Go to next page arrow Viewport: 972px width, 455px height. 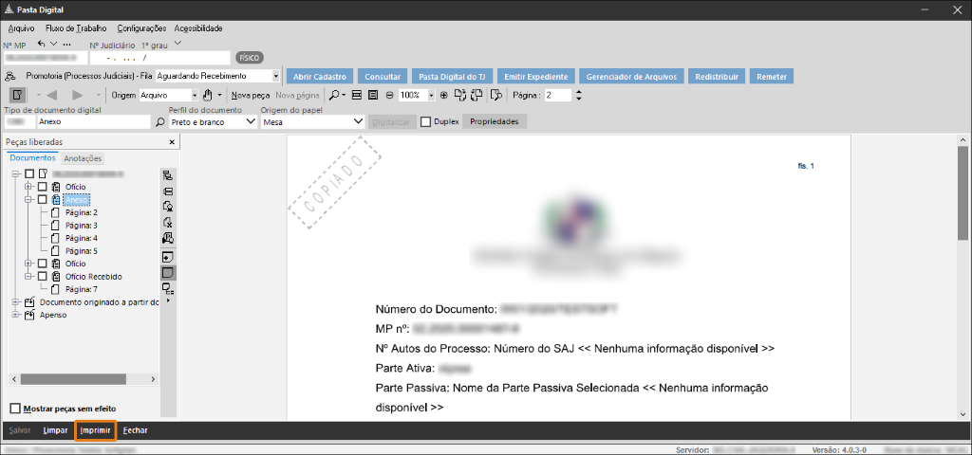78,96
